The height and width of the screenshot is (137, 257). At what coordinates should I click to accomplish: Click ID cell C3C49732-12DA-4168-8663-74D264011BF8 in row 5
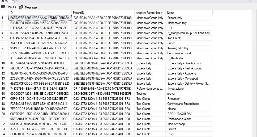pyautogui.click(x=40, y=38)
